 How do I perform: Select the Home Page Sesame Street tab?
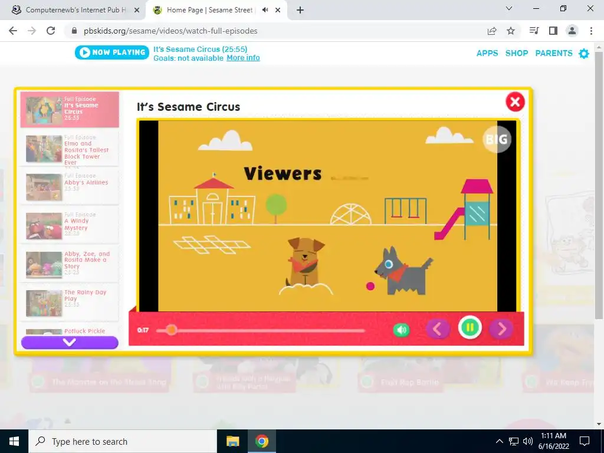pos(208,10)
